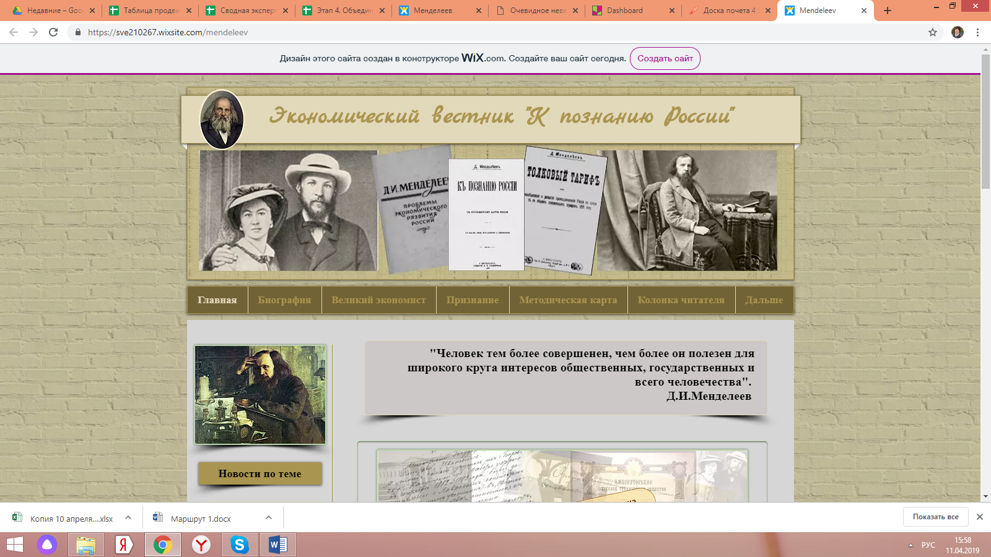Click the Windows Start button

tap(15, 545)
